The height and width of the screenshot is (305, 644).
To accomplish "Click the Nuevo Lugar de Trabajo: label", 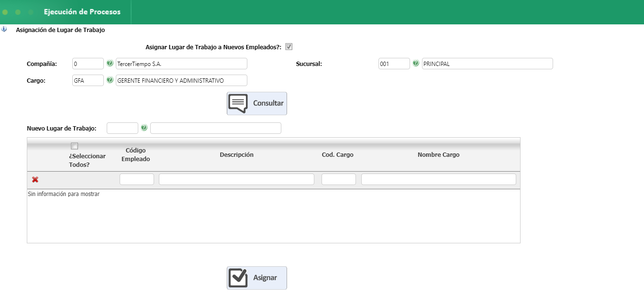I will pos(62,128).
